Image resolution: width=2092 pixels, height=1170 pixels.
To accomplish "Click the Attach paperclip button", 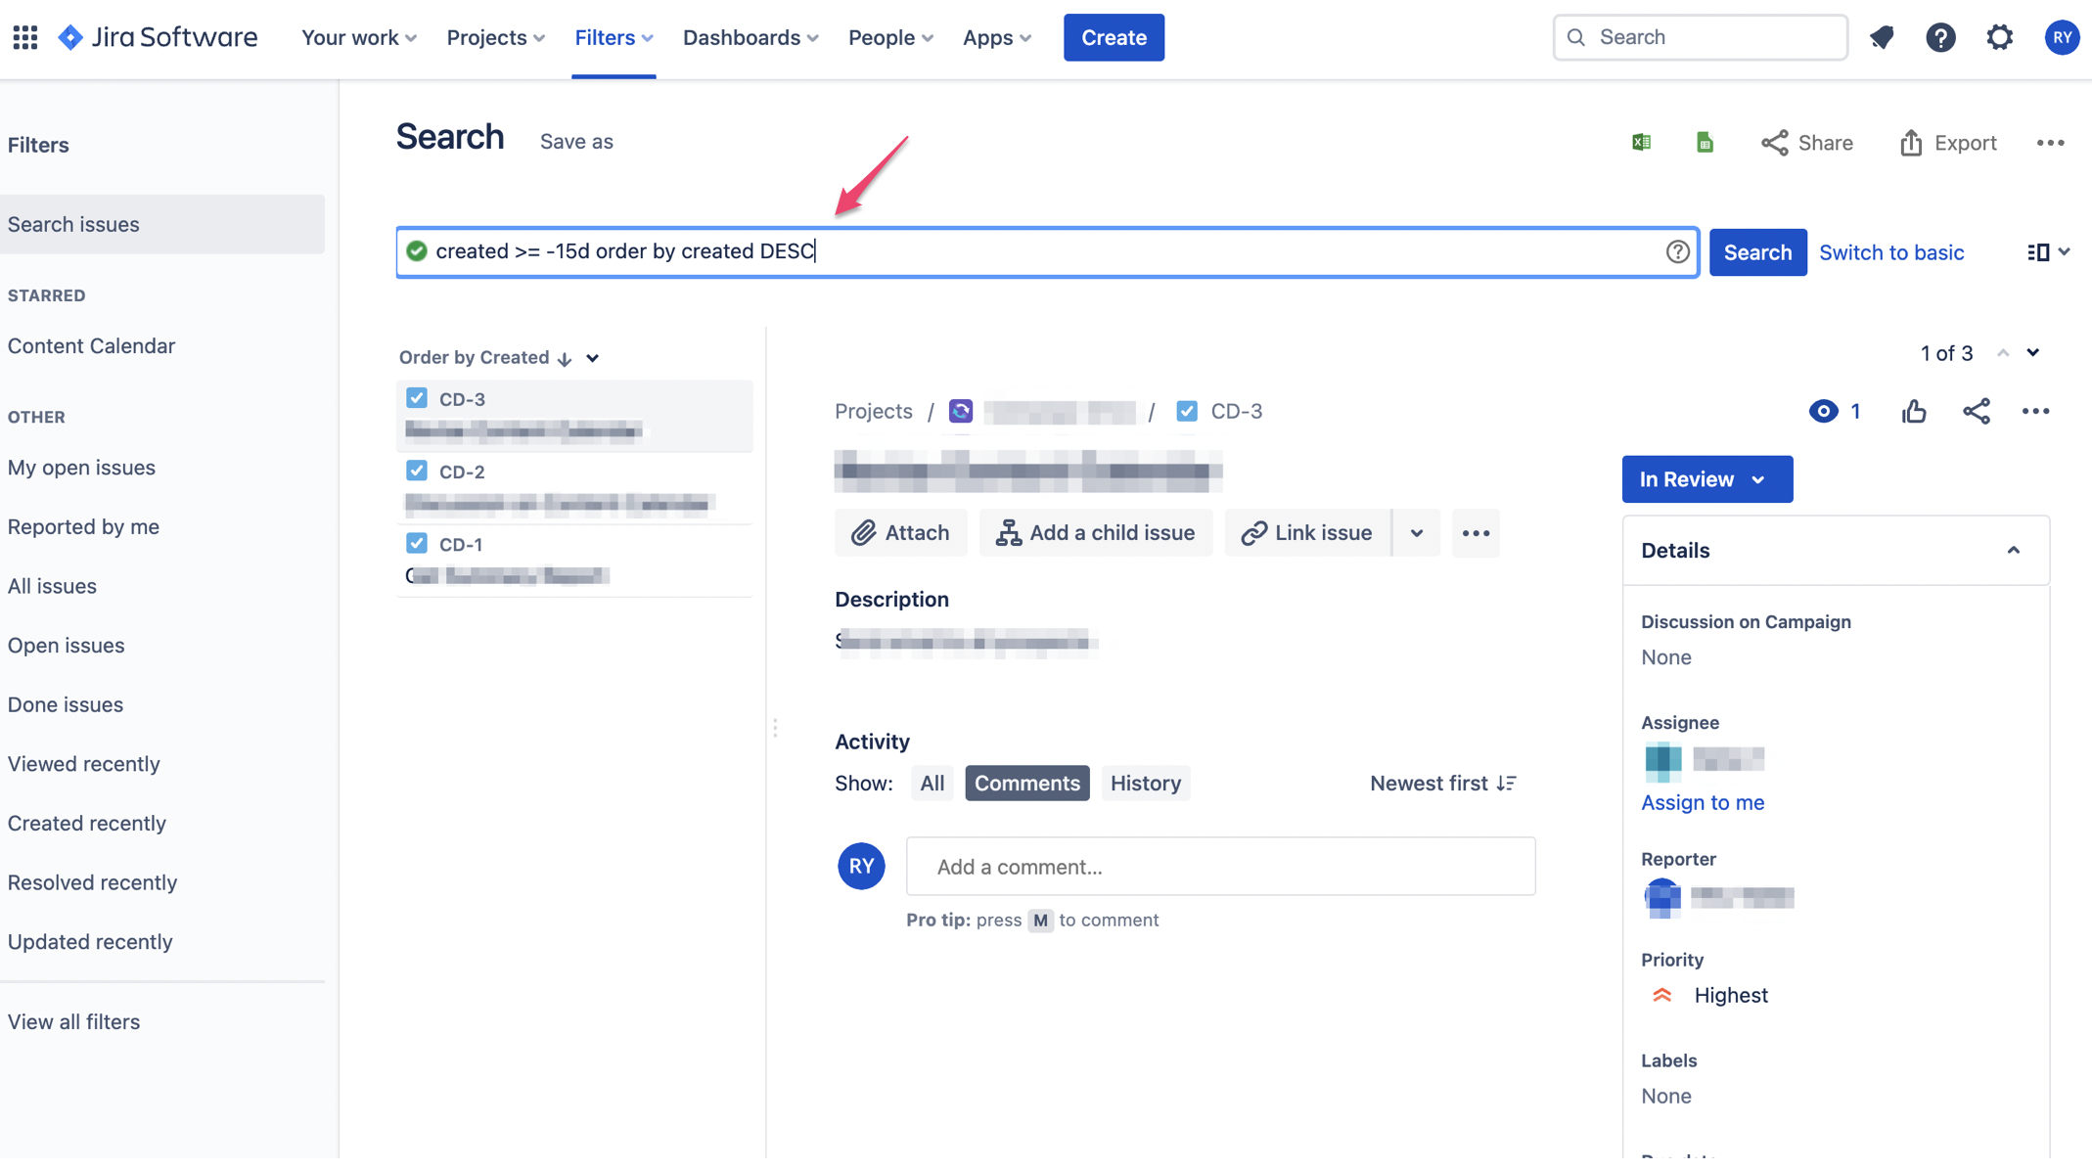I will pyautogui.click(x=900, y=532).
